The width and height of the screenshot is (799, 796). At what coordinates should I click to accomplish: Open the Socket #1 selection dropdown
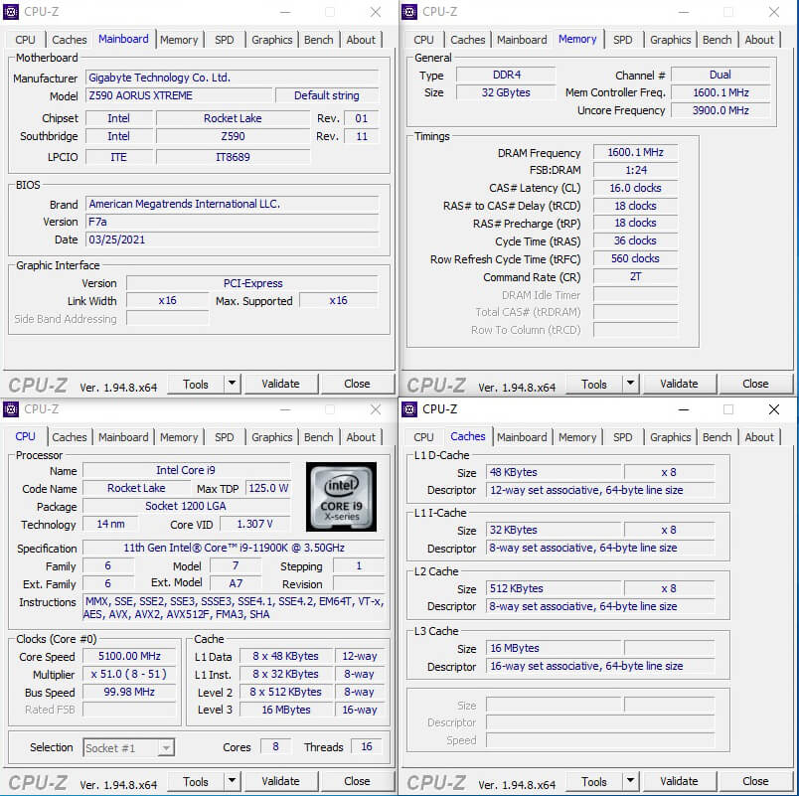coord(129,747)
